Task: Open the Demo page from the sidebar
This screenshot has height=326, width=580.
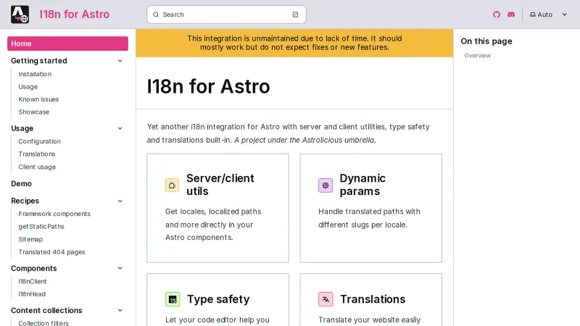Action: [x=22, y=184]
